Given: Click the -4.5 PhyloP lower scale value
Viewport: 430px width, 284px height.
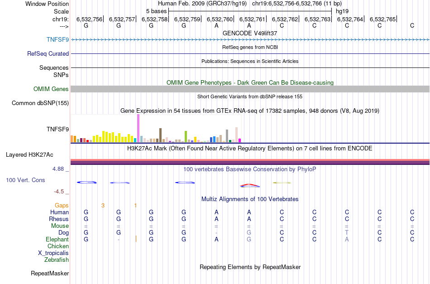Looking at the screenshot, I should [59, 192].
